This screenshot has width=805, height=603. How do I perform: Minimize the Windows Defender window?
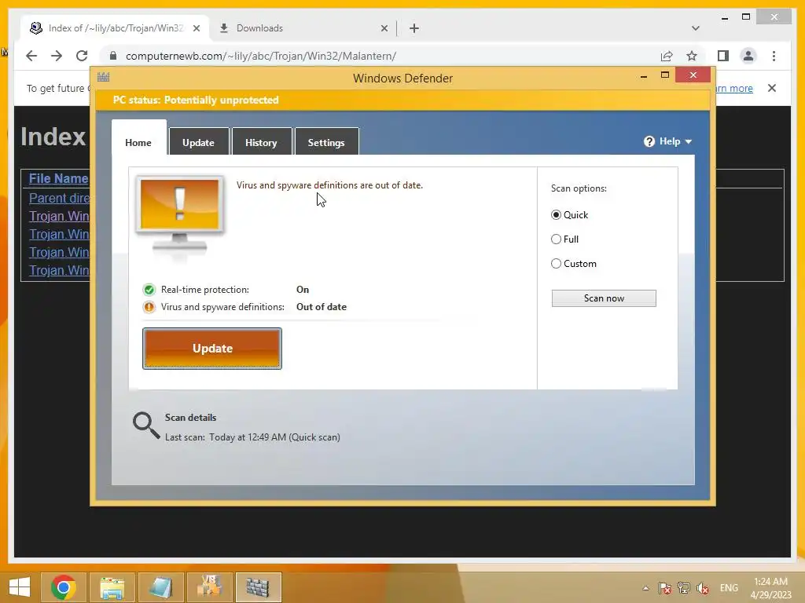point(643,76)
